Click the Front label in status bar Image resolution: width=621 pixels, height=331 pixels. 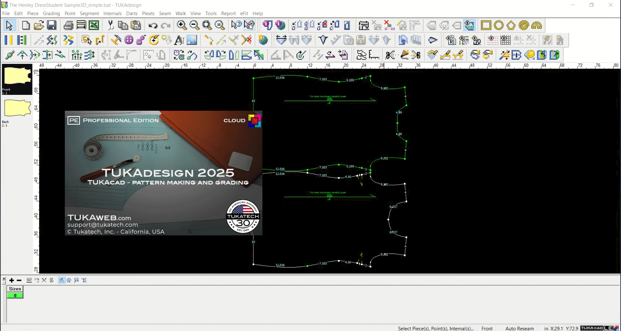(487, 328)
